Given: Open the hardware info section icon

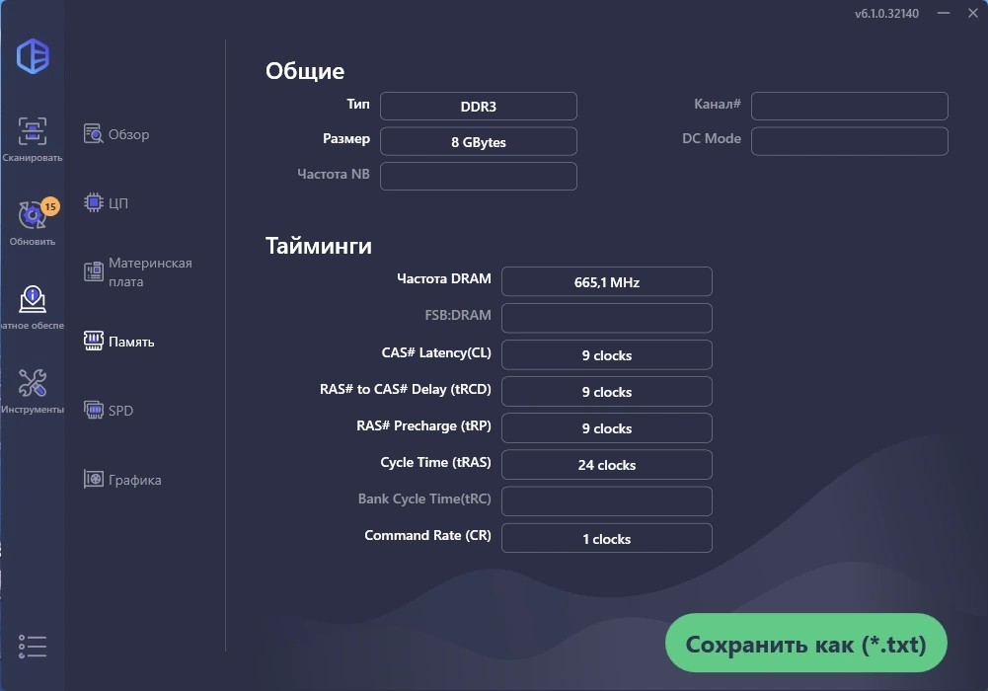Looking at the screenshot, I should 33,299.
